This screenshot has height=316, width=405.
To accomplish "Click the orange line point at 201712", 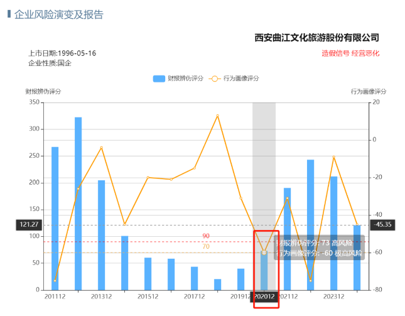I will [x=194, y=168].
